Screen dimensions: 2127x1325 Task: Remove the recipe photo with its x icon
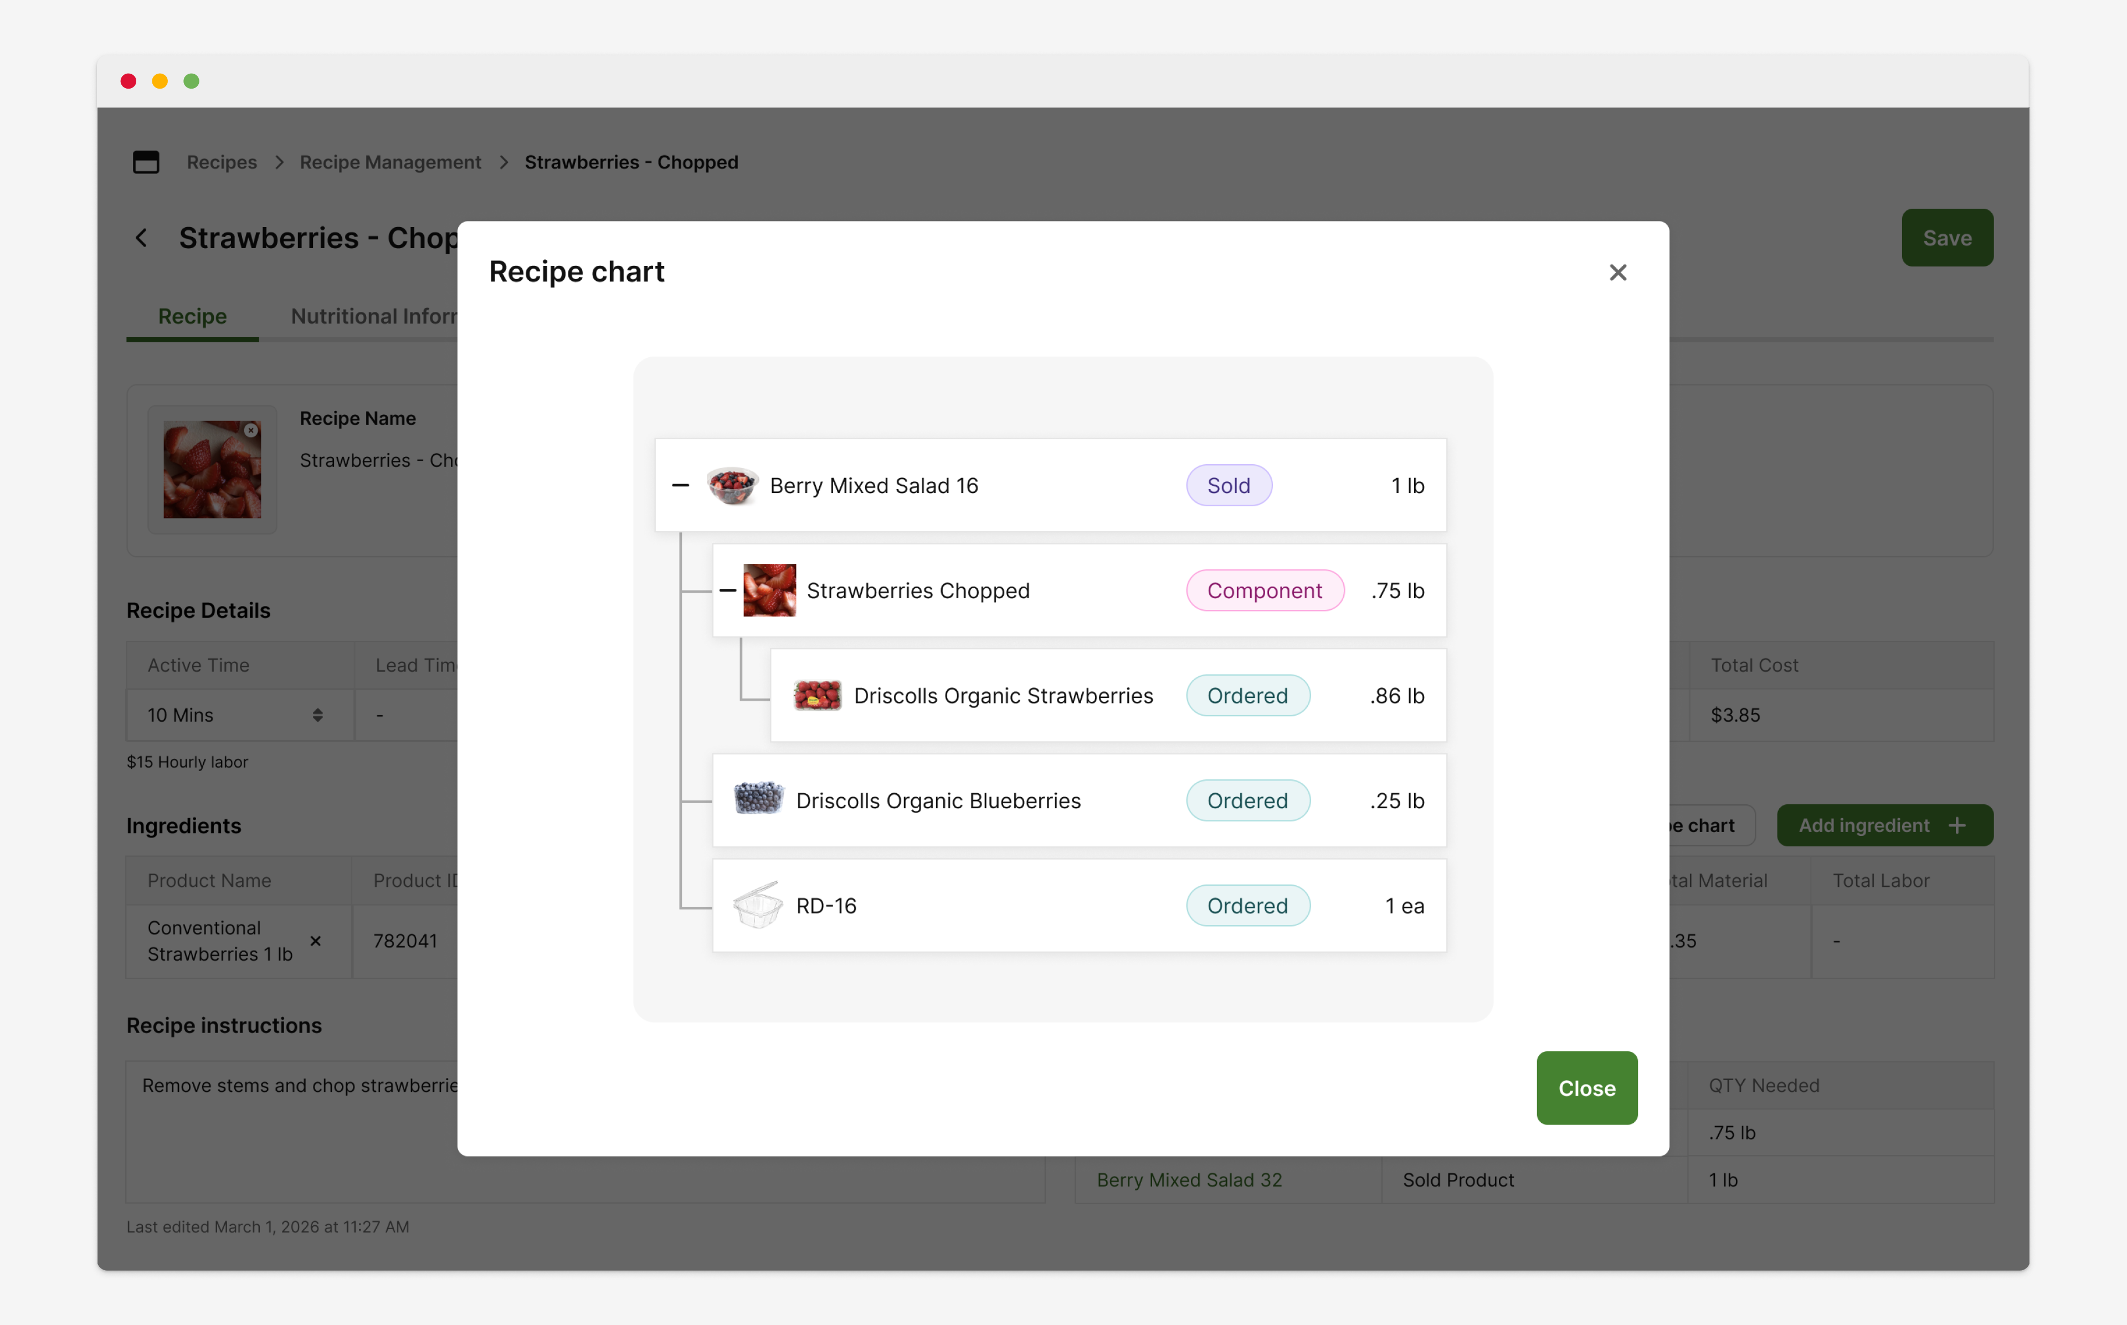click(x=250, y=430)
